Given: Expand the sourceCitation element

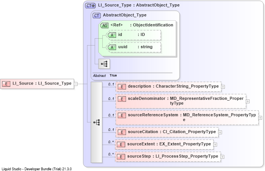Looking at the screenshot, I should coord(220,132).
